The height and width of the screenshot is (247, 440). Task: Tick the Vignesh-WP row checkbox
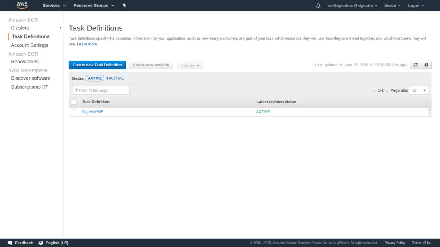73,112
